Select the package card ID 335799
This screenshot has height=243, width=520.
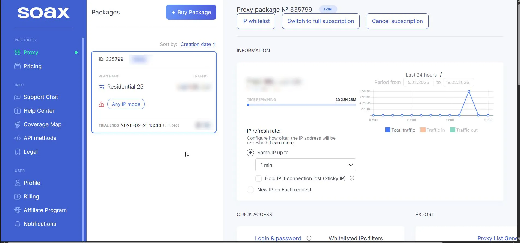pos(154,92)
